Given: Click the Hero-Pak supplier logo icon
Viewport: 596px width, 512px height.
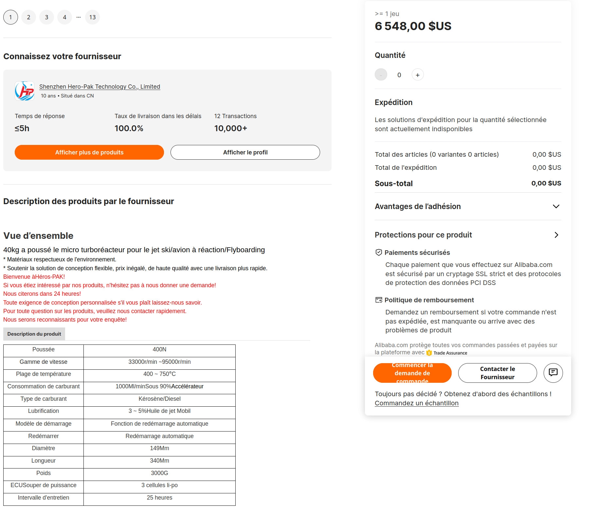Looking at the screenshot, I should point(25,91).
